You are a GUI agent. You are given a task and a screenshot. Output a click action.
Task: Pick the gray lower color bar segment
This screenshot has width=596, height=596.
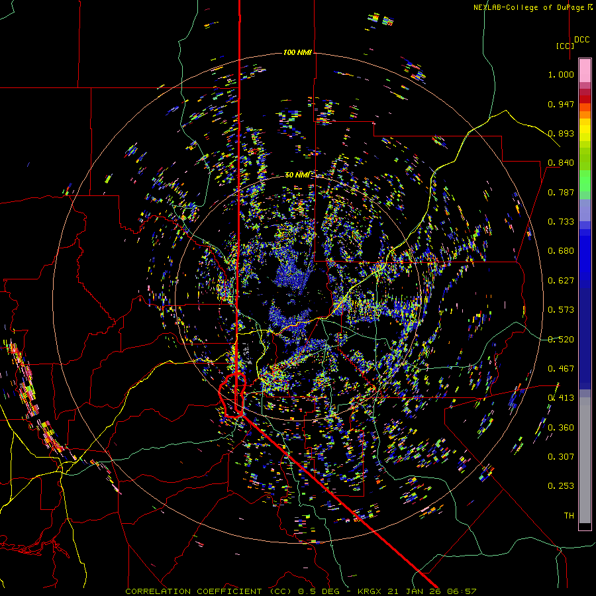pyautogui.click(x=585, y=460)
